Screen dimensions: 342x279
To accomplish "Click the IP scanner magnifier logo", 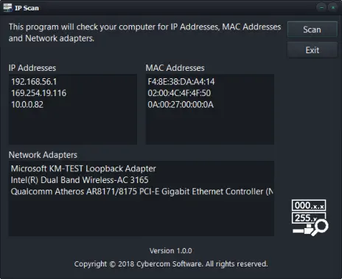I will [x=310, y=218].
